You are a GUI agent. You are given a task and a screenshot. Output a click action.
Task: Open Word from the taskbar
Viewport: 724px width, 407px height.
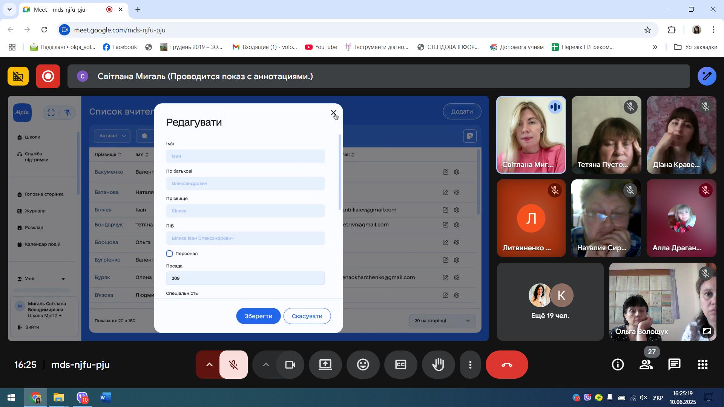point(105,398)
